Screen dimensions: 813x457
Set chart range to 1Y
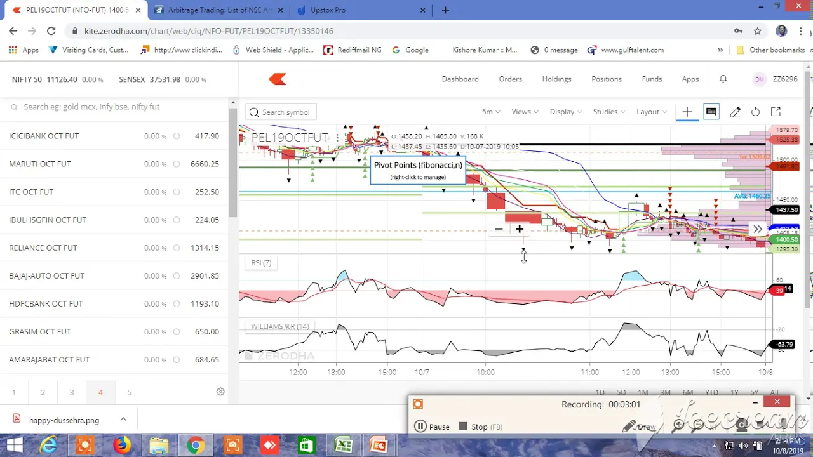coord(734,392)
